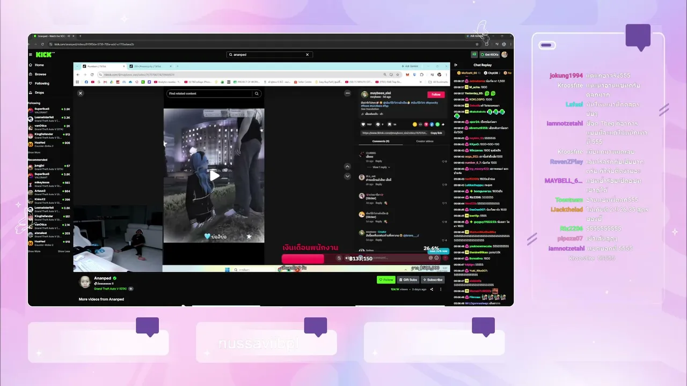
Task: Click Copy link for TikTok video
Action: point(436,133)
